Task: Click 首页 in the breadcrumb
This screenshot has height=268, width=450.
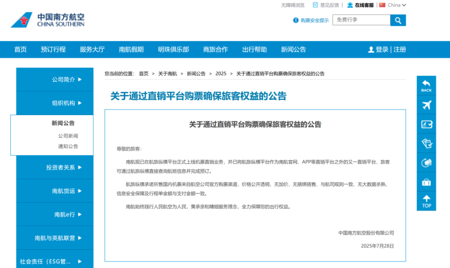Action: tap(143, 74)
